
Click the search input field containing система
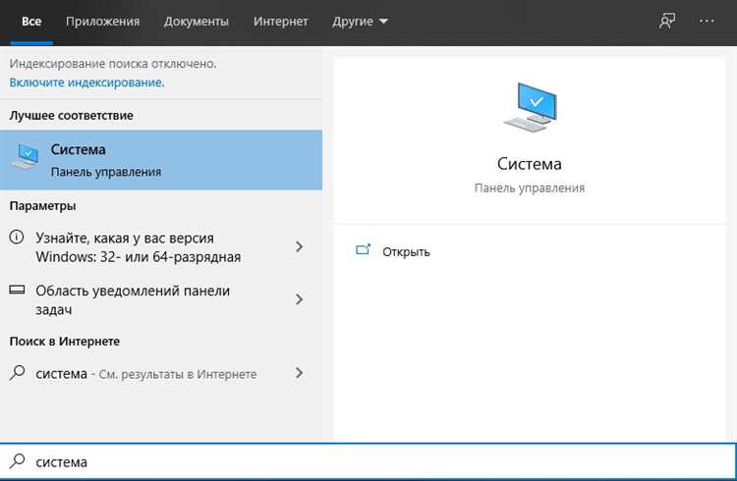tap(368, 461)
